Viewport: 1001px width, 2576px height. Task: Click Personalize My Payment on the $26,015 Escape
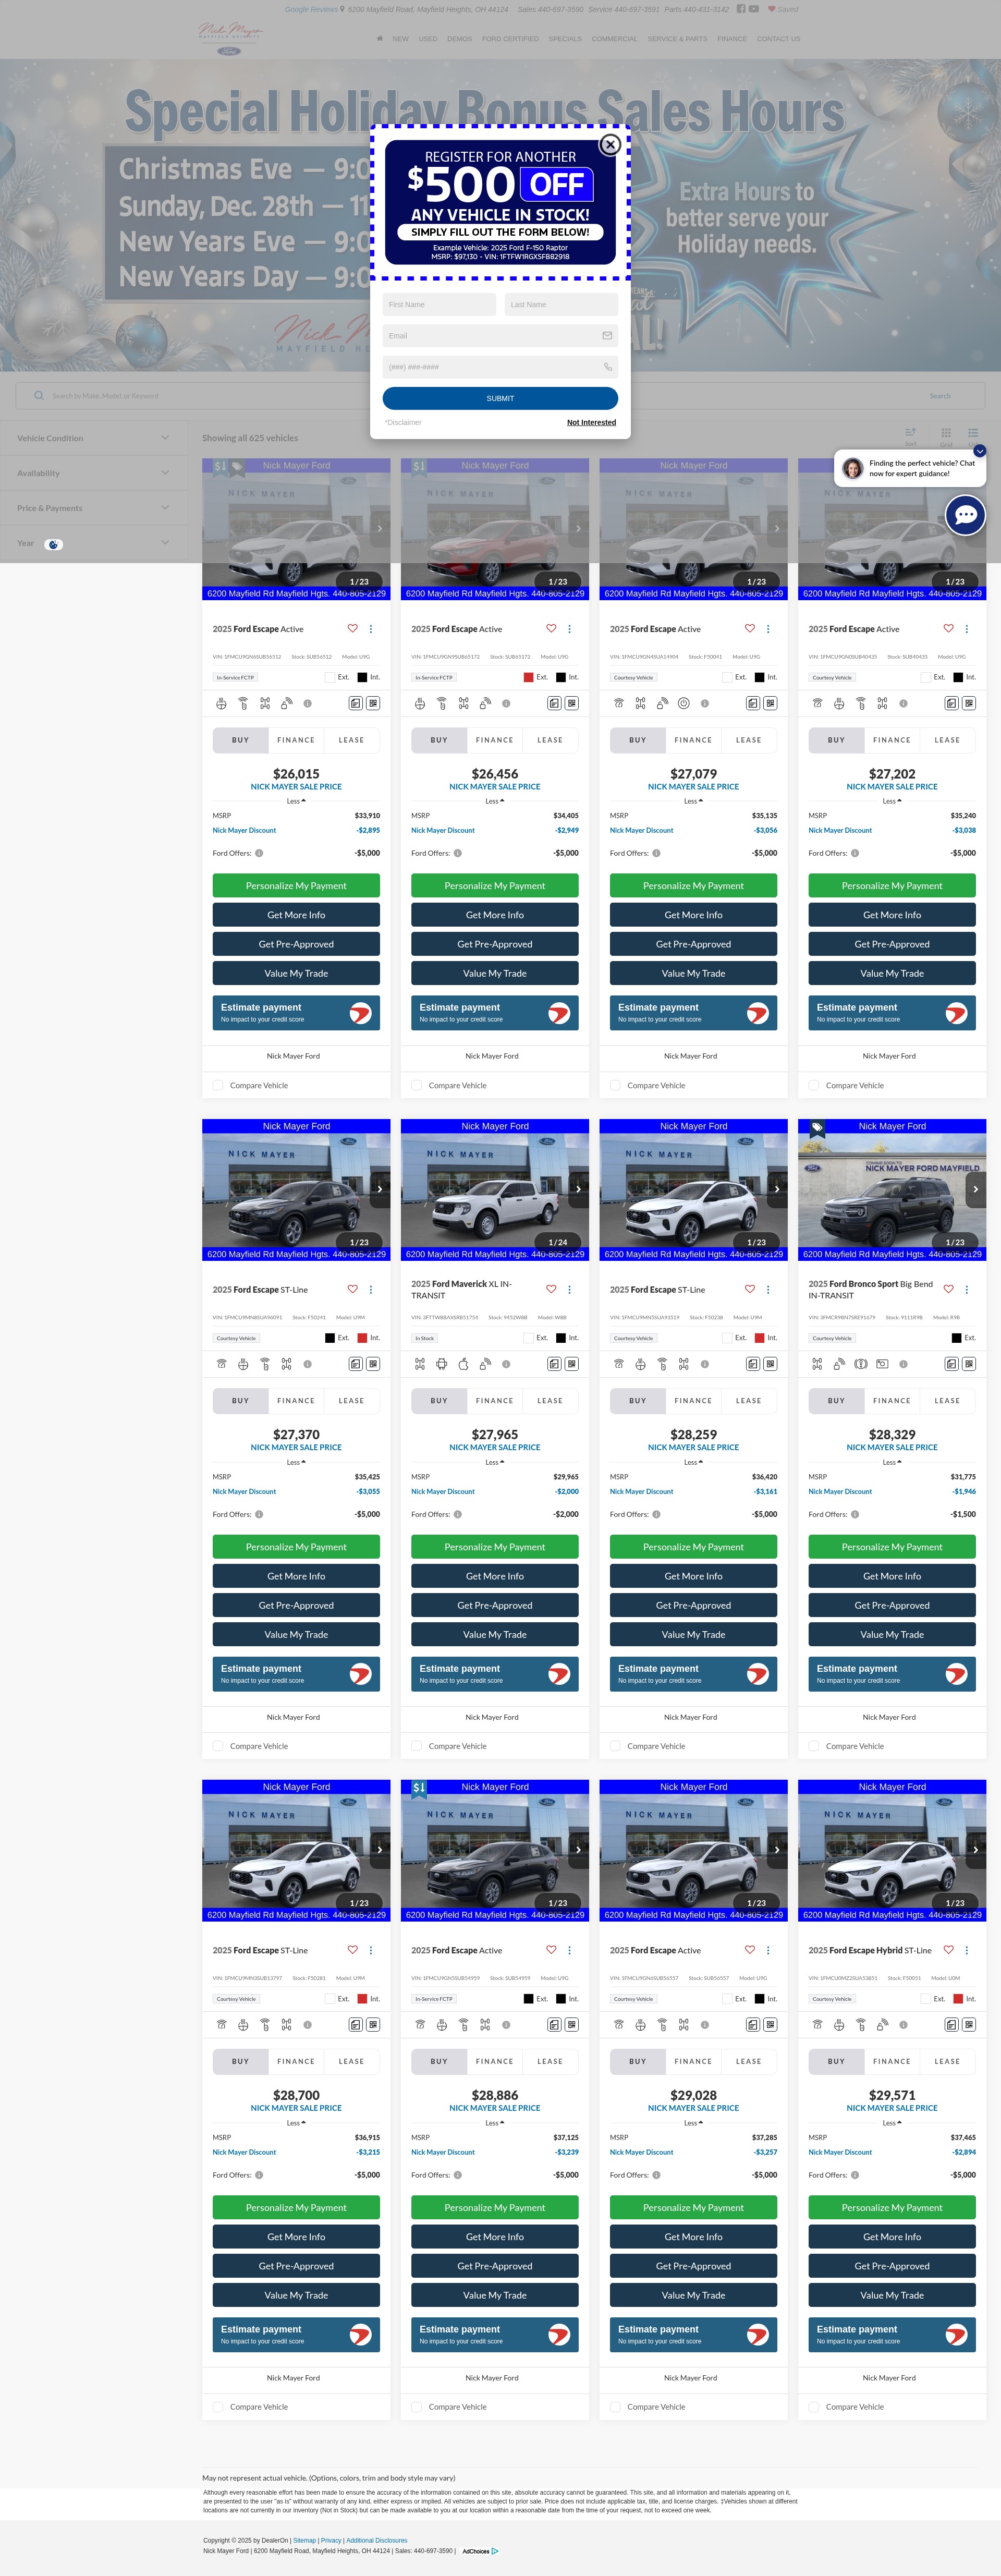point(296,886)
